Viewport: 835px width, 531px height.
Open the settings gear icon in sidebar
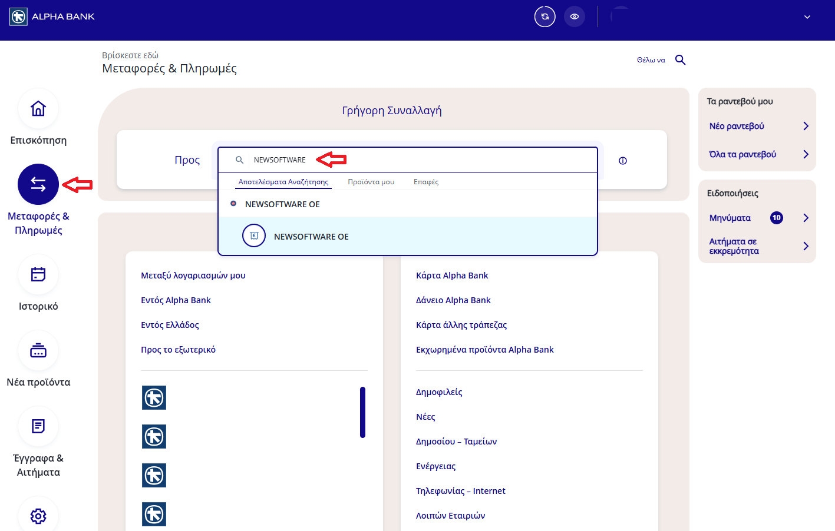click(38, 516)
